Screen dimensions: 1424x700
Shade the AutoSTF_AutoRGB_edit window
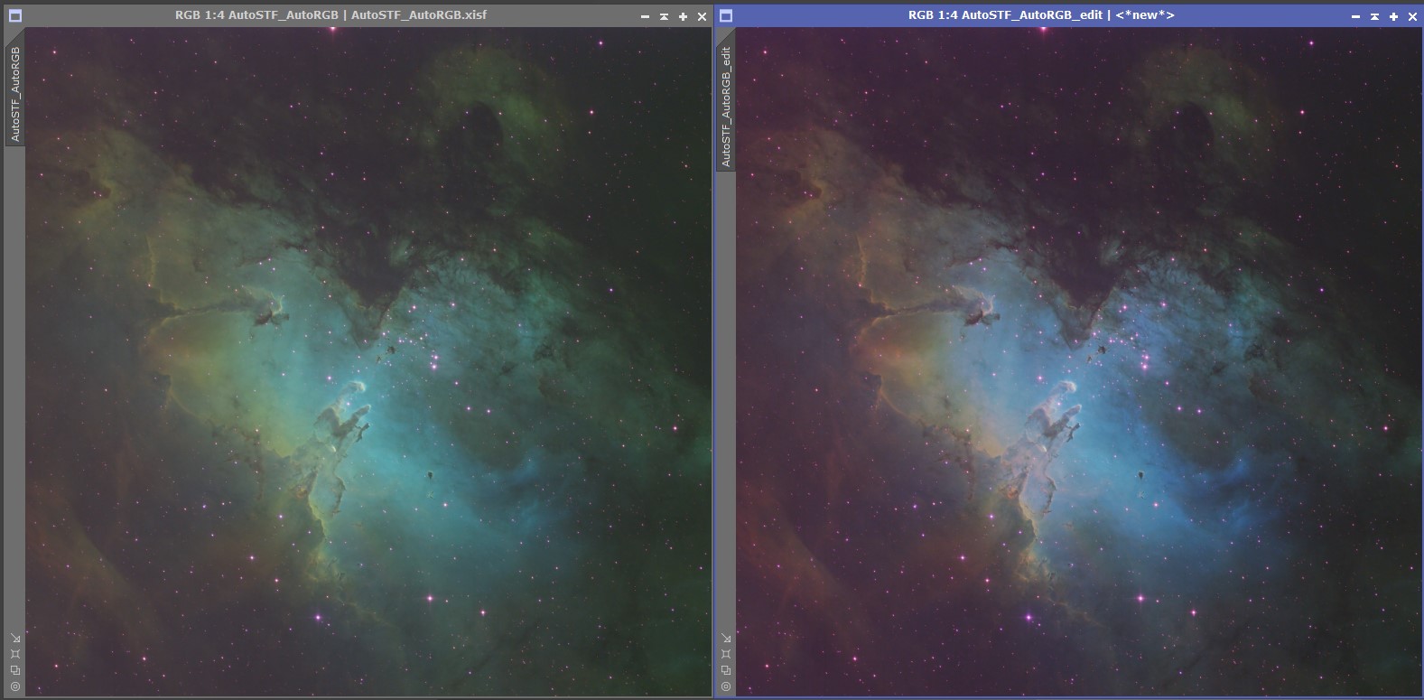[x=1374, y=16]
